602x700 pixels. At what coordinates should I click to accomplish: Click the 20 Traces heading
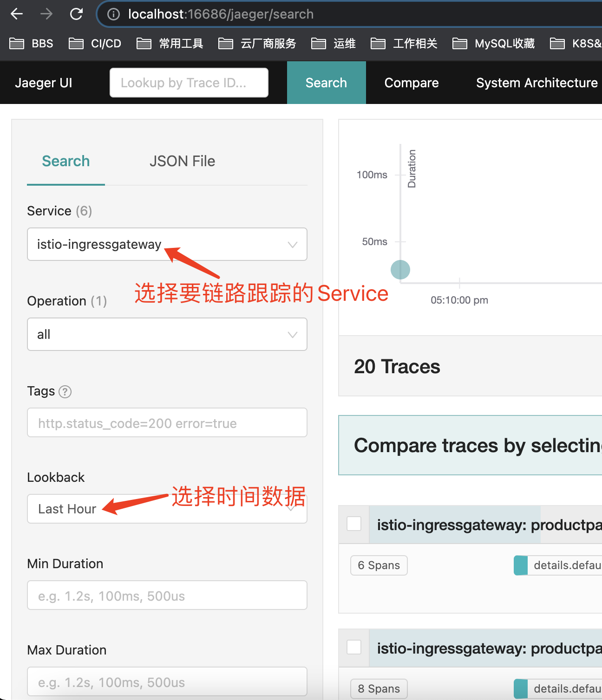click(397, 367)
